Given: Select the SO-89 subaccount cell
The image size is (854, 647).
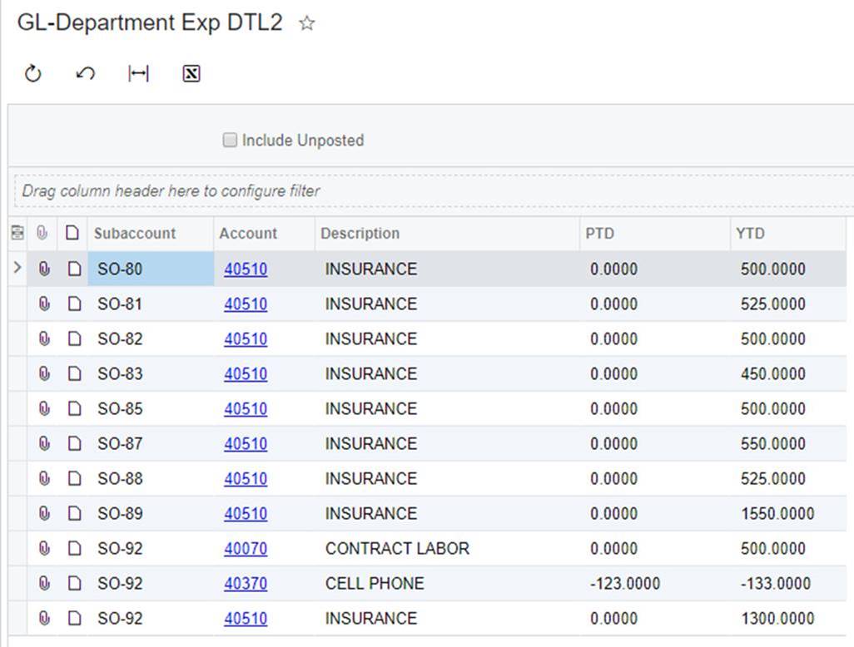Looking at the screenshot, I should click(x=151, y=513).
